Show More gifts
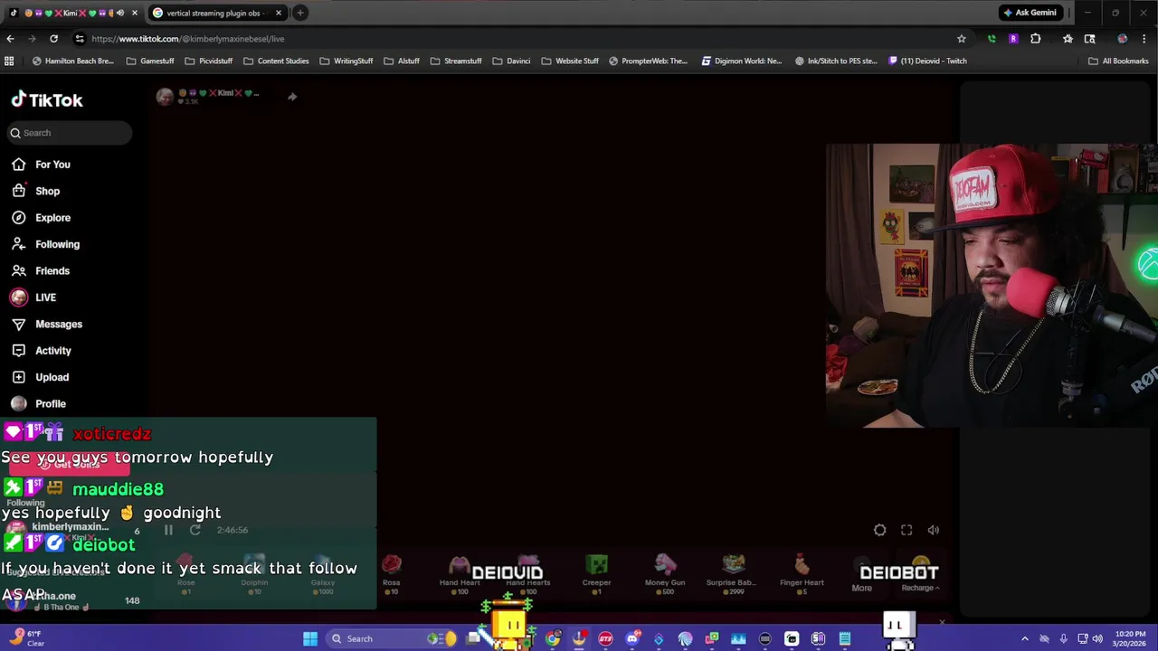Image resolution: width=1158 pixels, height=651 pixels. (x=861, y=588)
